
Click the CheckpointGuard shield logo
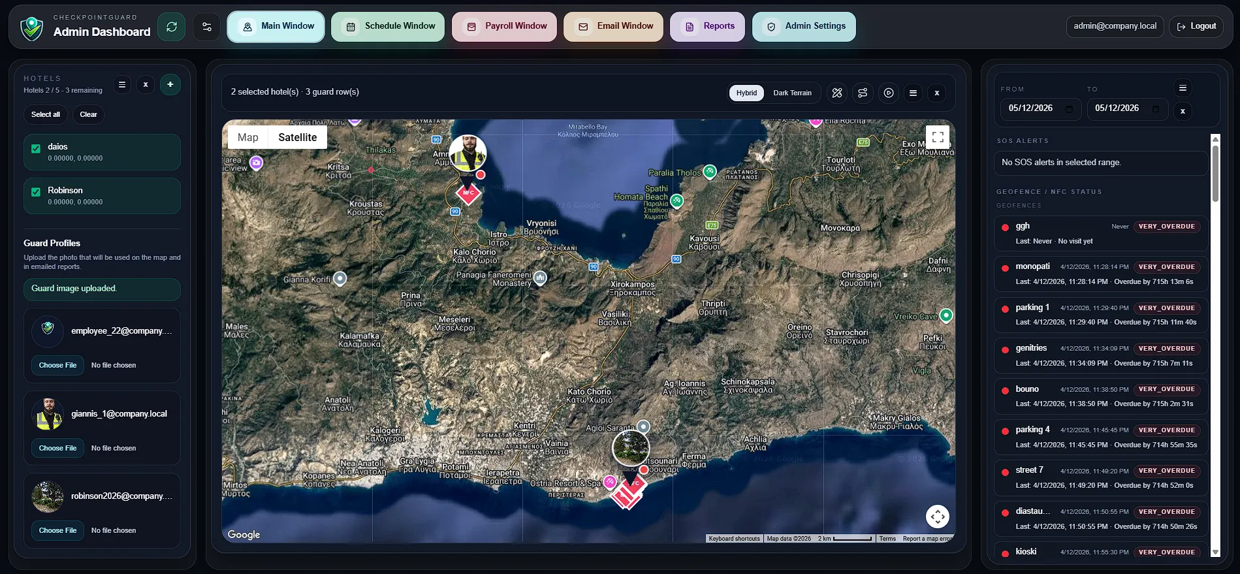pyautogui.click(x=31, y=28)
